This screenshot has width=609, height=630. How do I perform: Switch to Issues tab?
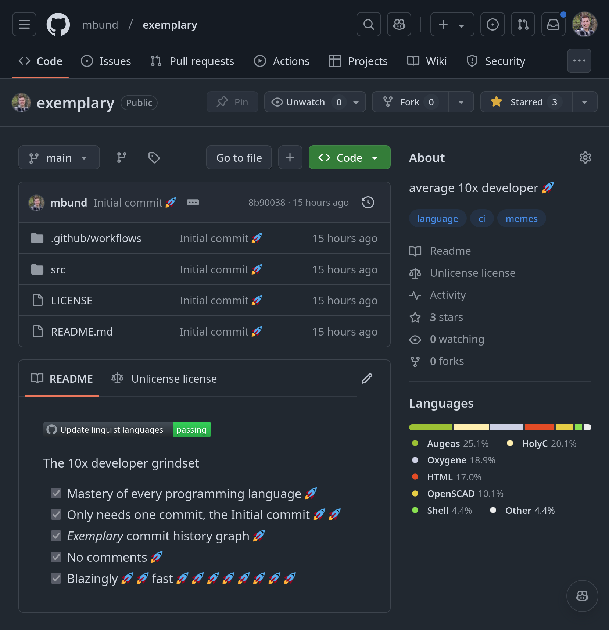coord(106,61)
